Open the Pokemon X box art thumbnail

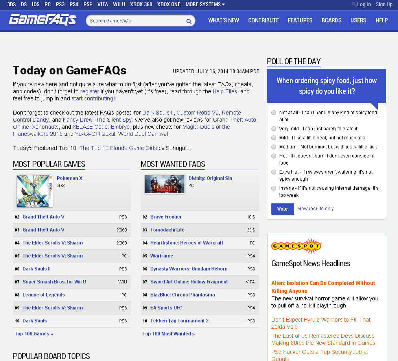coord(35,191)
